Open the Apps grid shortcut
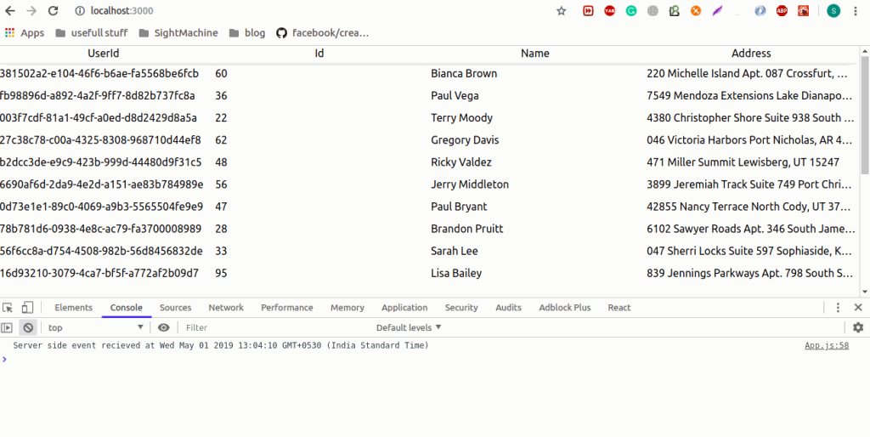Screen dimensions: 870x437 (25, 33)
